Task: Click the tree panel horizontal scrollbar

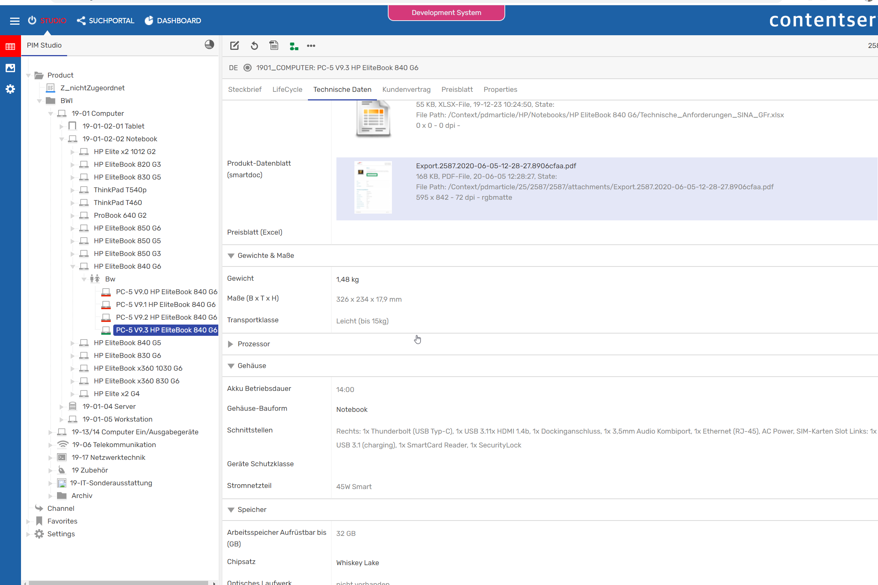Action: [119, 582]
